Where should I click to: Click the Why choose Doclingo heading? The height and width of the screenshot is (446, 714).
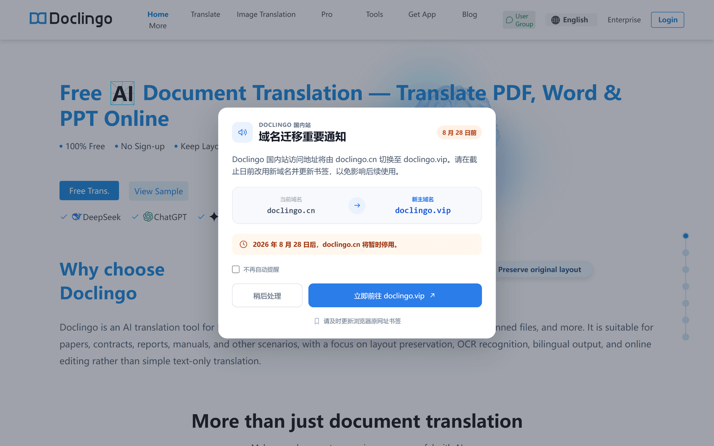(112, 281)
